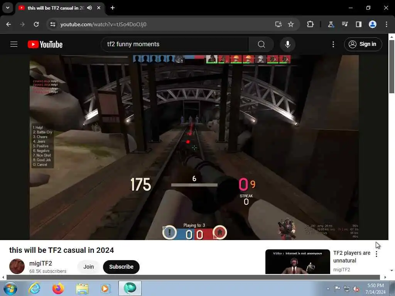View site information icon in address bar
Screen dimensions: 395x296
pyautogui.click(x=52, y=24)
